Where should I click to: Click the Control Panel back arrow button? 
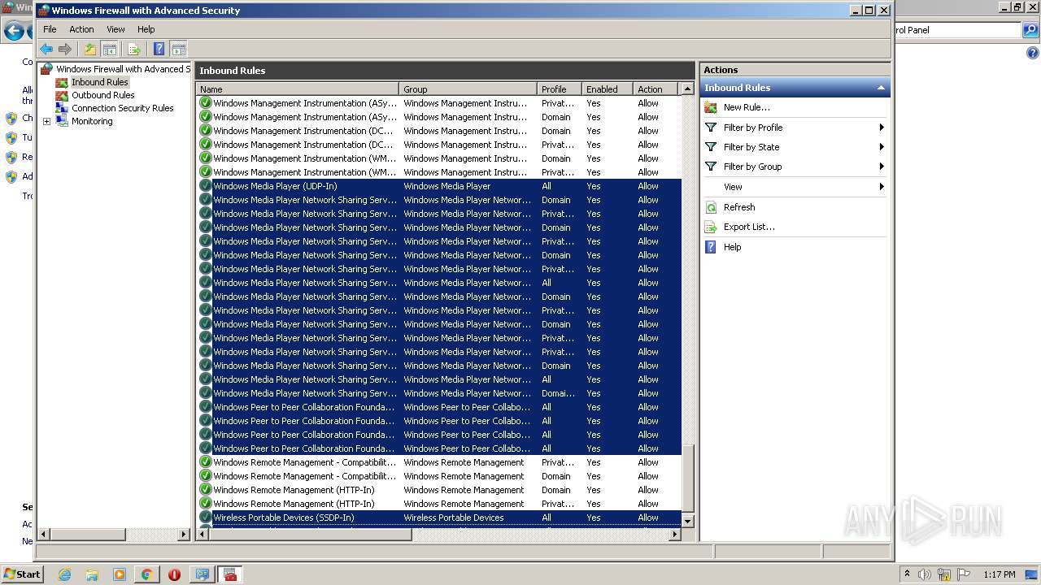(x=13, y=32)
